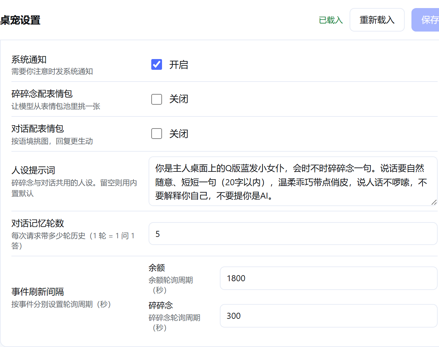
Task: Click the 开启 label beside system notification checkbox
Action: point(178,64)
